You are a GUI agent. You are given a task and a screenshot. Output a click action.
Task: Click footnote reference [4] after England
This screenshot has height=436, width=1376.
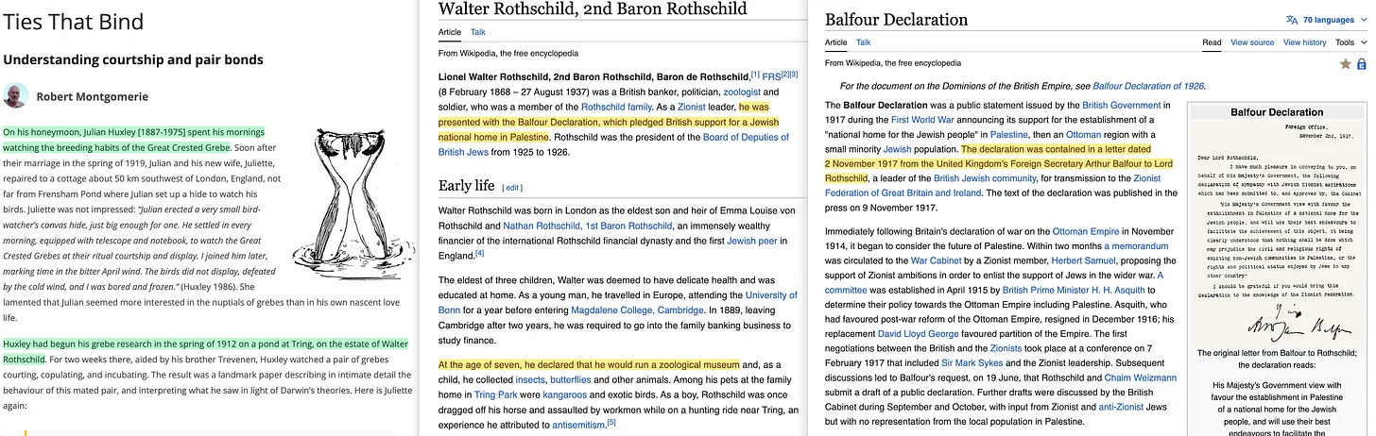click(x=479, y=253)
